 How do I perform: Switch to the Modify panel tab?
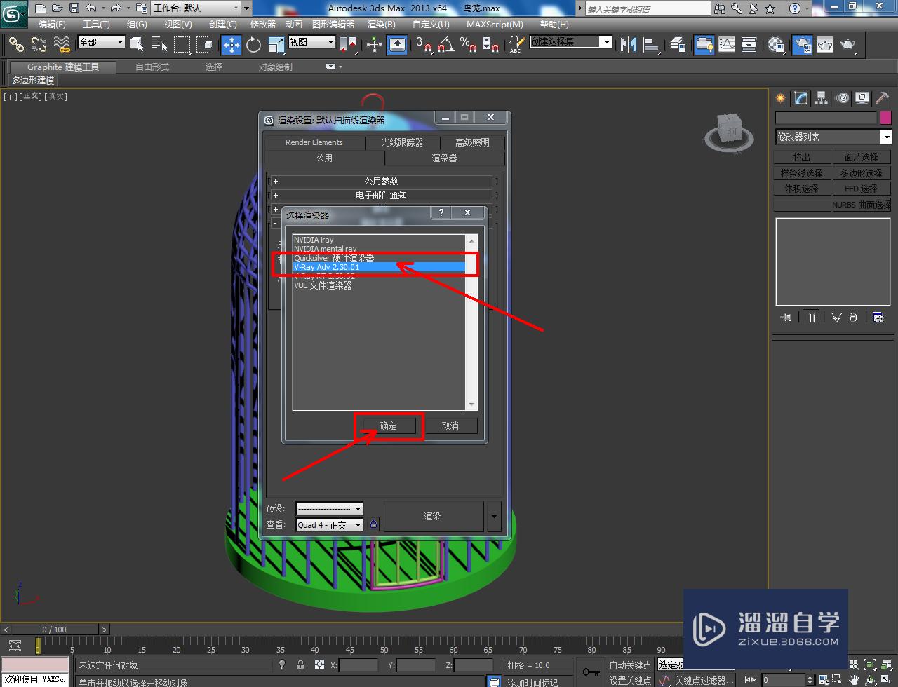[801, 98]
